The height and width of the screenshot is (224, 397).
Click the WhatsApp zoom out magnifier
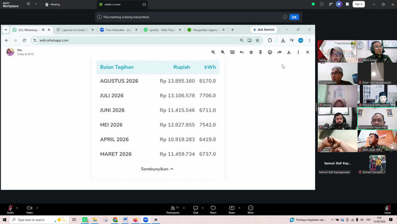pos(213,52)
